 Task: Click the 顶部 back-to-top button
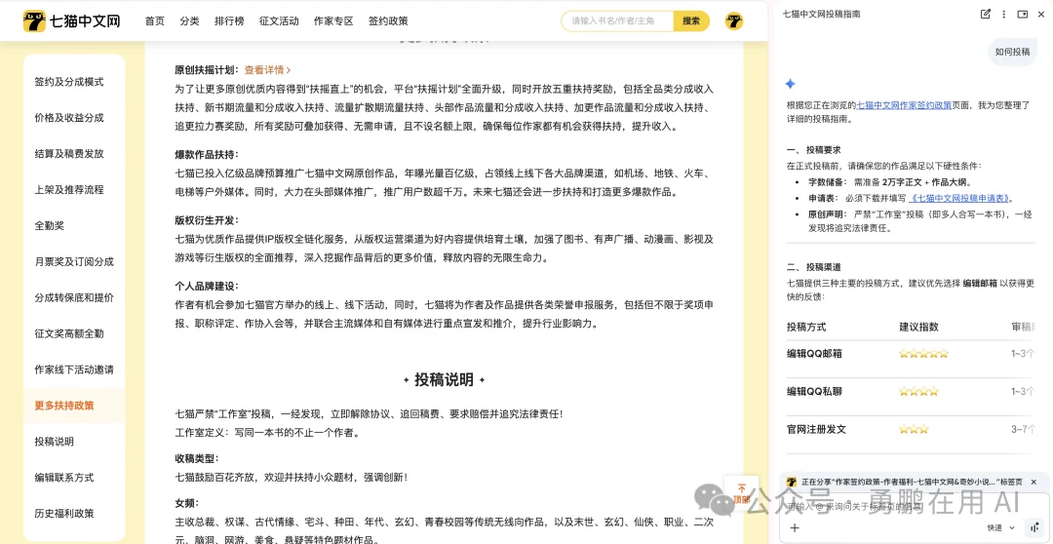(741, 493)
